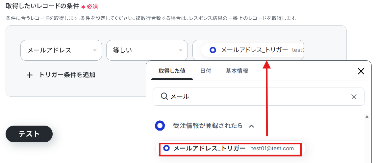
Task: Close the value picker popup with X
Action: 361,71
